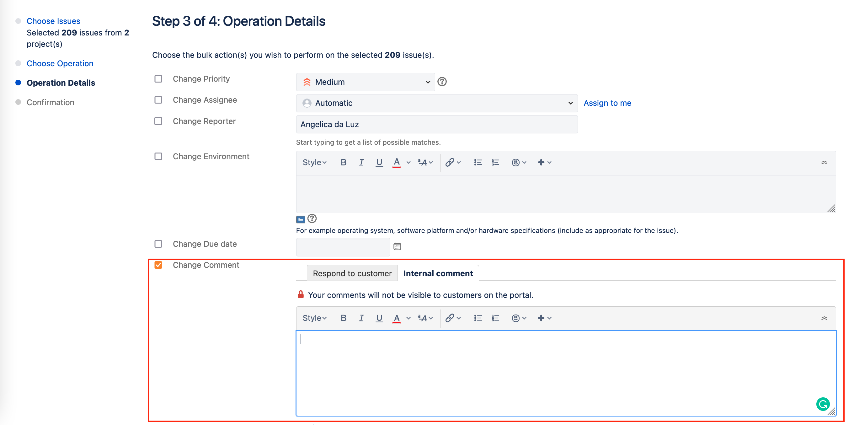Viewport: 849px width, 425px height.
Task: Switch to the Respond to customer tab
Action: (x=352, y=273)
